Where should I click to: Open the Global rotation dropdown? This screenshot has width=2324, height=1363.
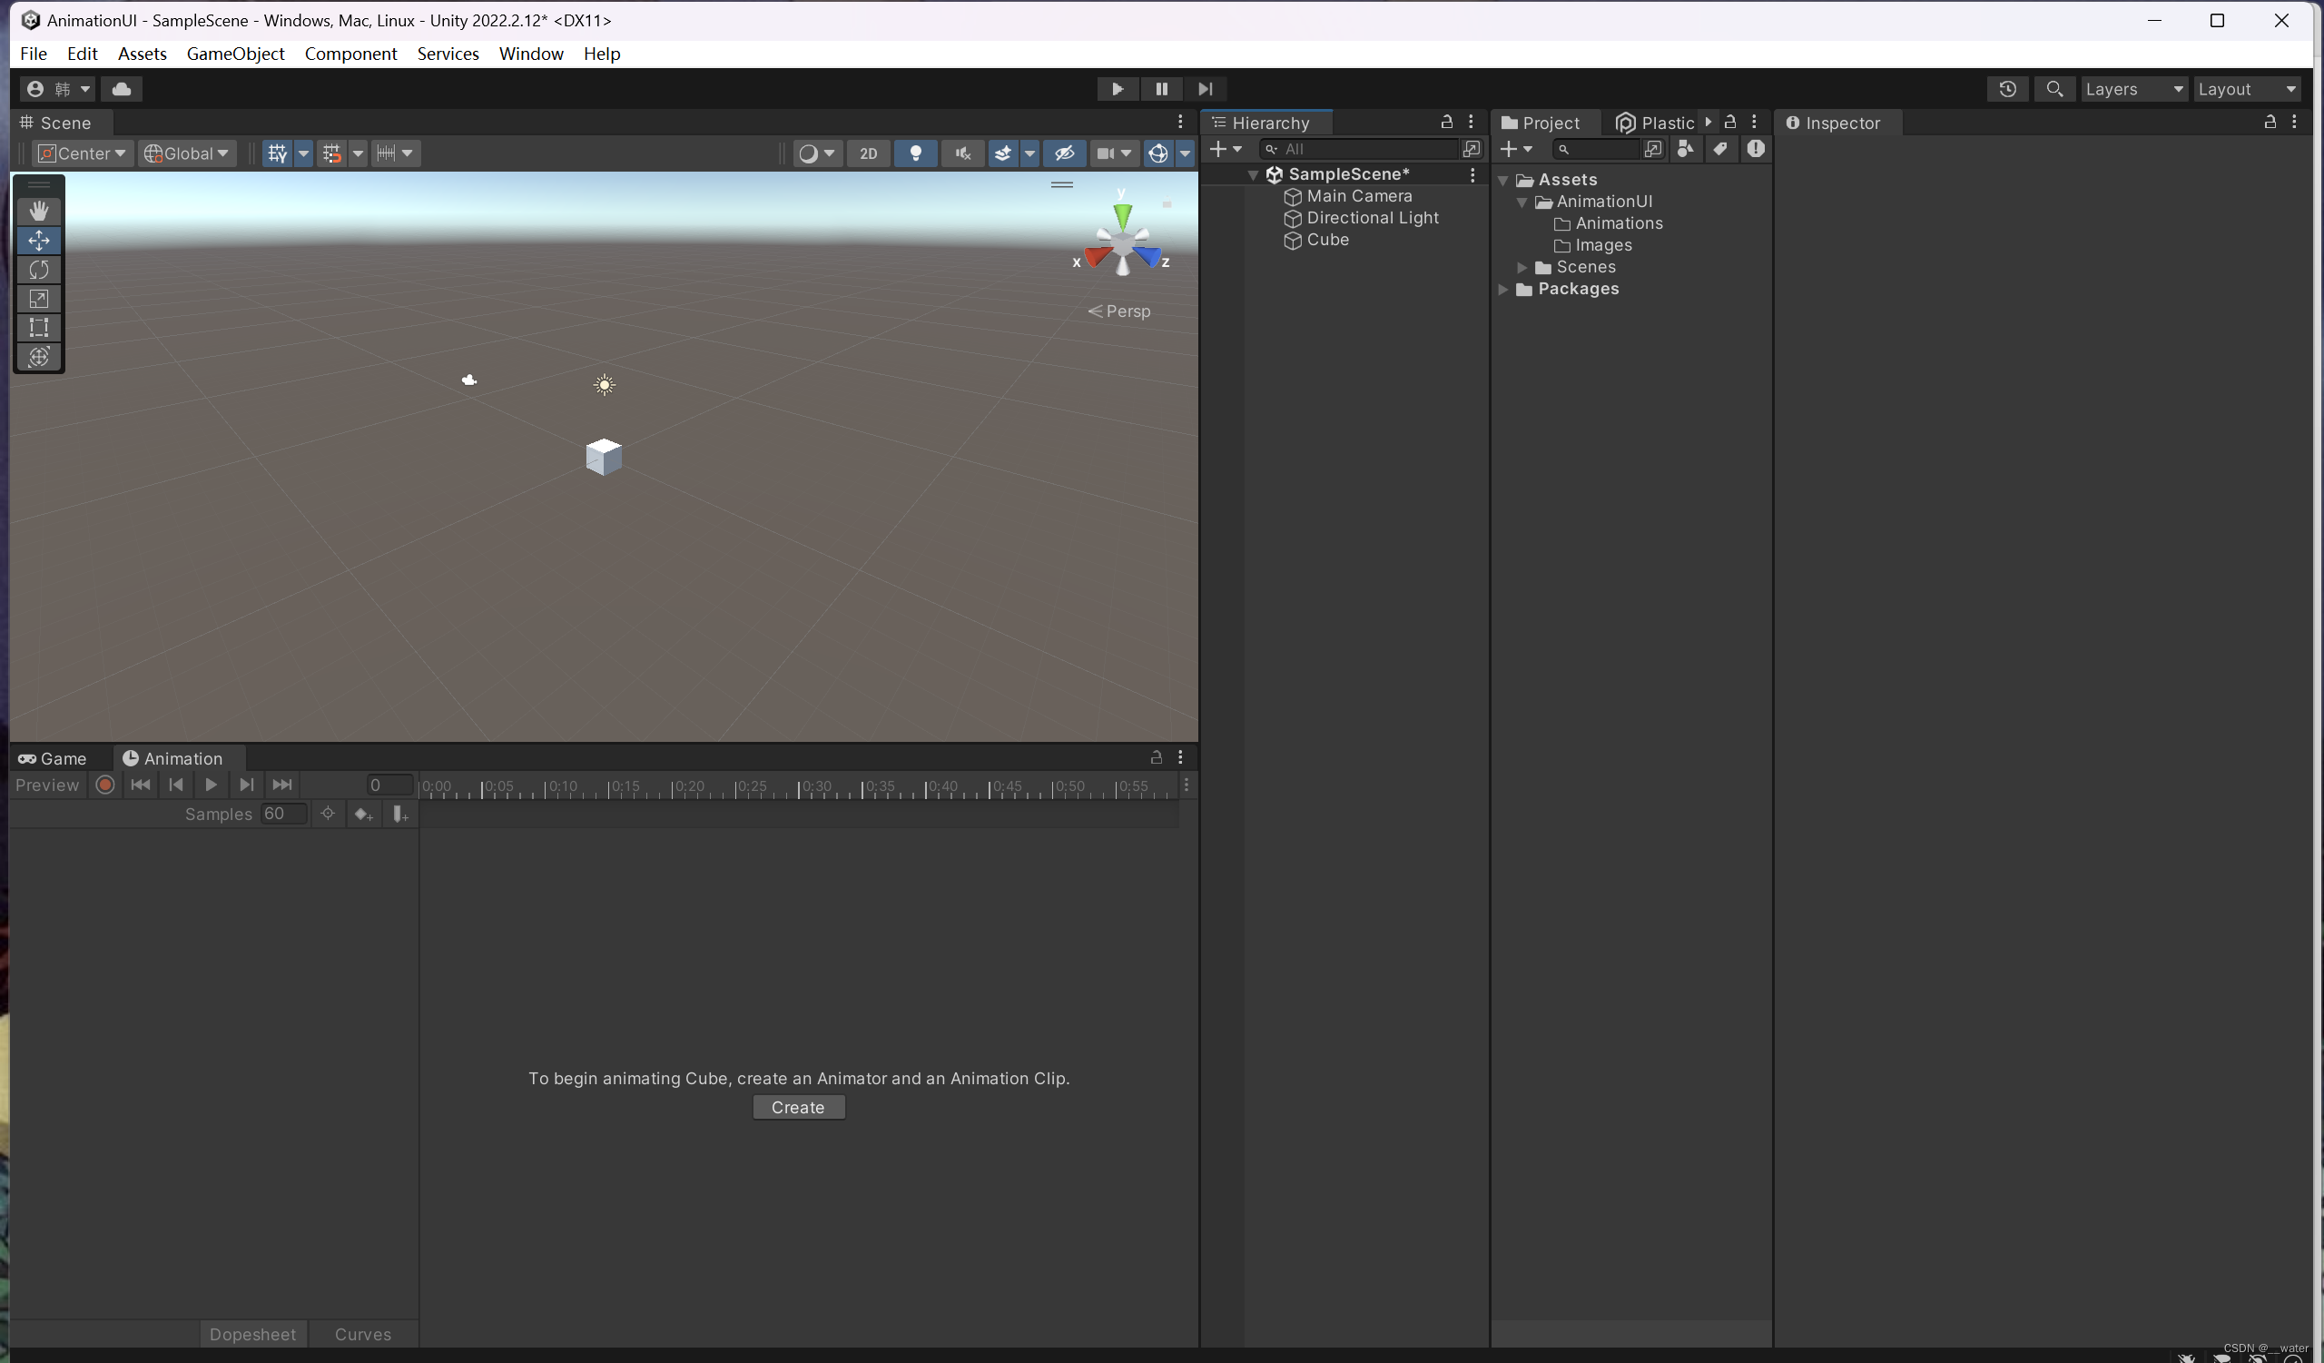(187, 153)
